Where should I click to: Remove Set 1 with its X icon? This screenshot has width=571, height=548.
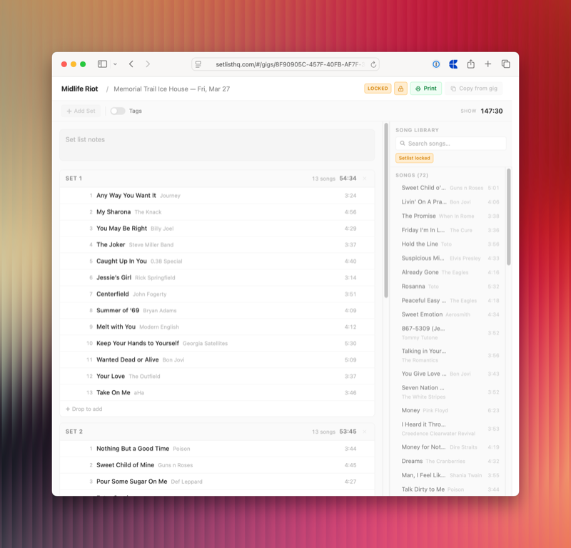click(x=365, y=179)
